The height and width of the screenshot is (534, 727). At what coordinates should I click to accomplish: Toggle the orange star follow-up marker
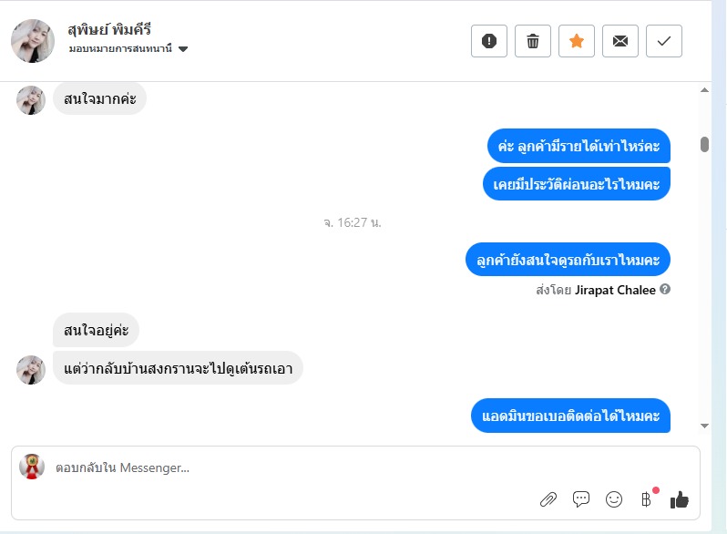[x=577, y=41]
